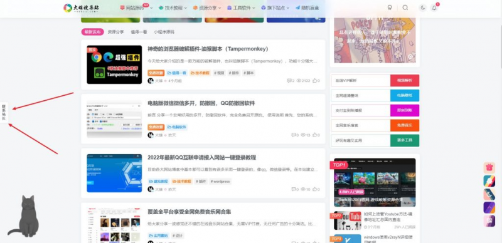Click comments icon on 微信多开 post

click(293, 135)
